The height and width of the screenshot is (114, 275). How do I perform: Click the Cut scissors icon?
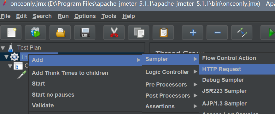(x=114, y=33)
